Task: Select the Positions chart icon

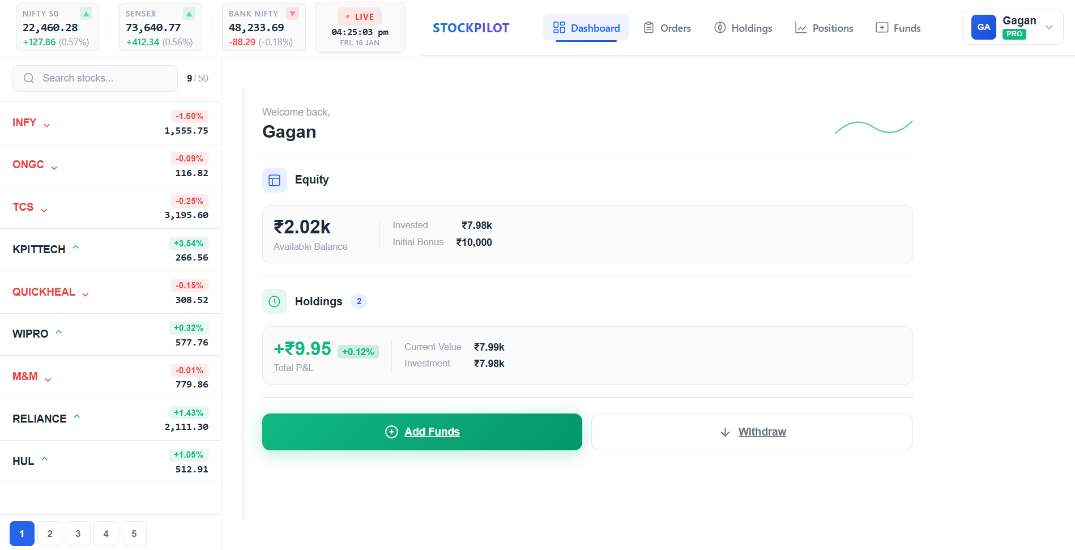Action: point(801,27)
